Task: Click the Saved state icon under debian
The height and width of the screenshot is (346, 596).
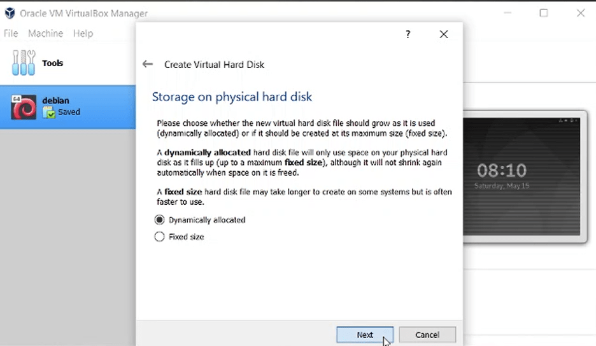Action: (49, 113)
